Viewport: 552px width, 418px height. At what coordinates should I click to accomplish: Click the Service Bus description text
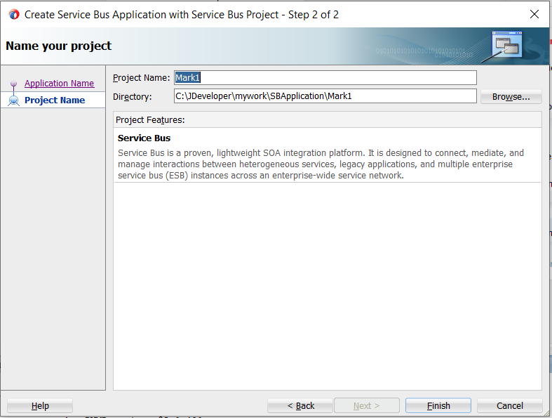[321, 164]
